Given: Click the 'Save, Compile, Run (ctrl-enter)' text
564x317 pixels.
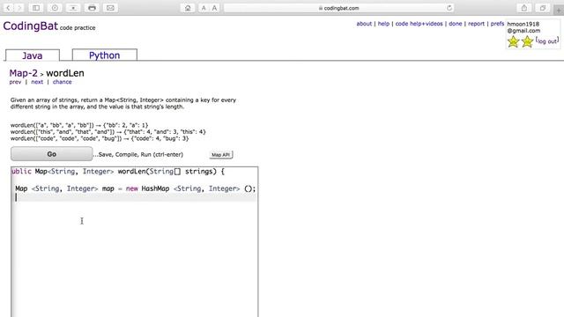Looking at the screenshot, I should (x=138, y=155).
